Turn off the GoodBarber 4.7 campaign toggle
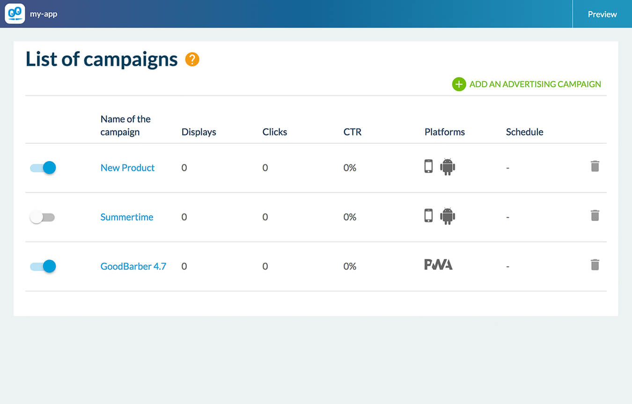This screenshot has height=404, width=632. click(x=43, y=266)
